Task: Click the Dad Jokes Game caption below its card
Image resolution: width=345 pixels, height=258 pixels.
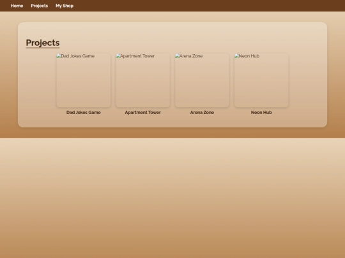Action: [84, 112]
